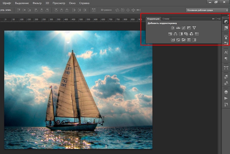Align bottom edges in options bar
Screen dimensions: 230x154
pos(29,10)
